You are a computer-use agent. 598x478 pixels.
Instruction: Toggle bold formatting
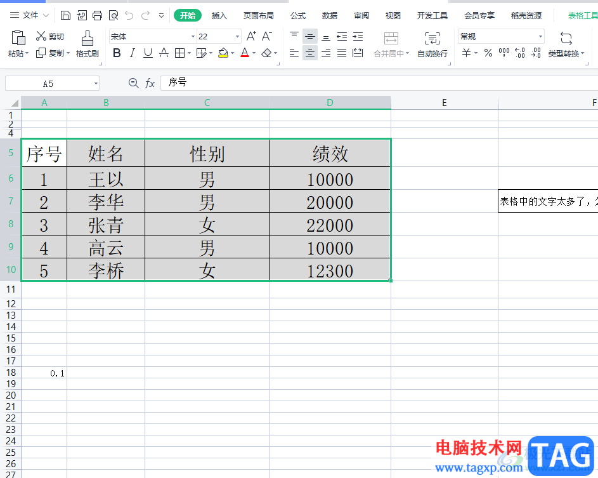pos(117,53)
